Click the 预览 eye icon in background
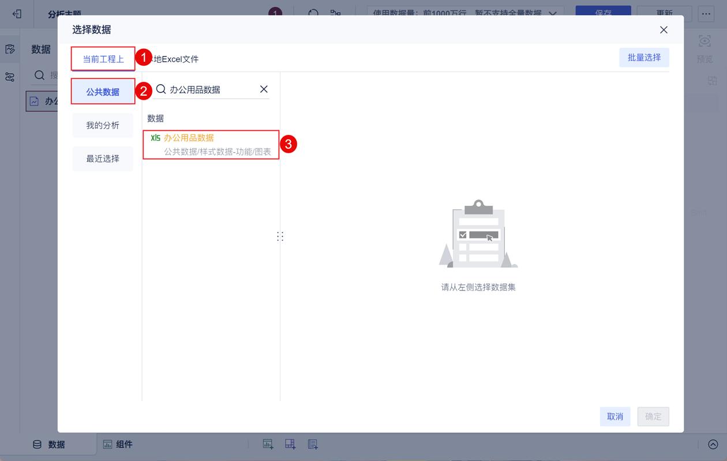 click(704, 41)
